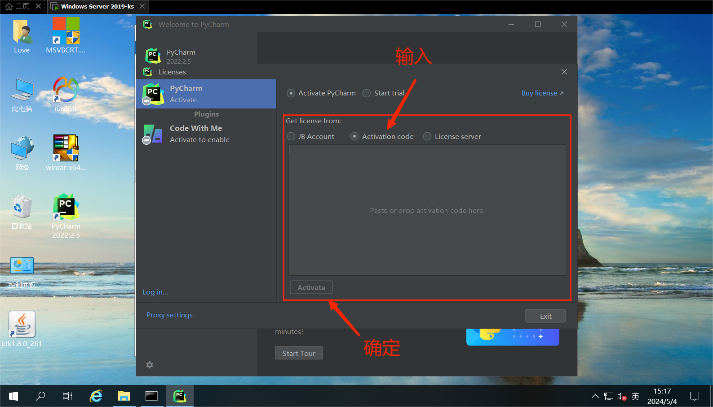Viewport: 713px width, 407px height.
Task: Open command prompt from taskbar
Action: click(x=151, y=396)
